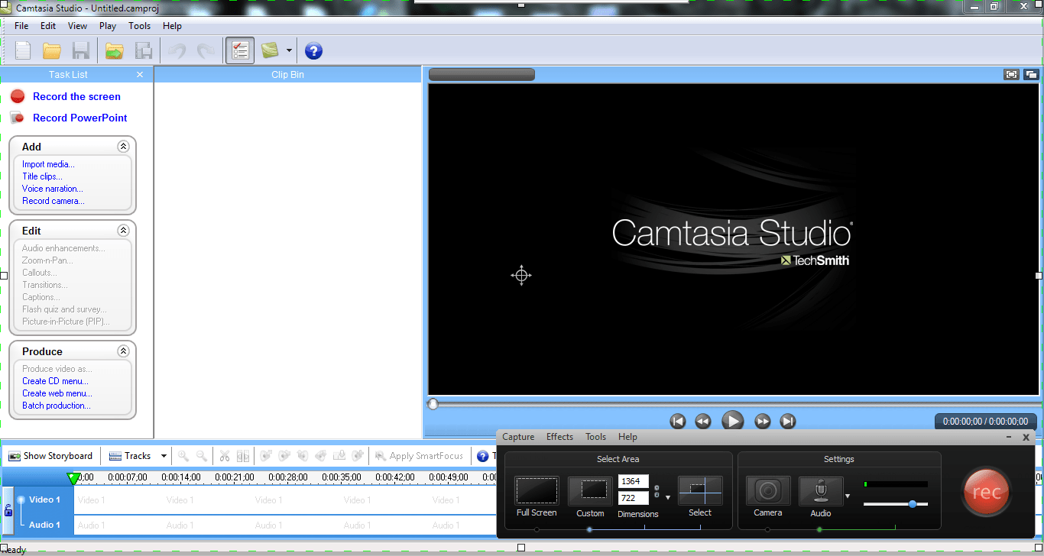Click the recorder audio volume slider handle
Image resolution: width=1044 pixels, height=556 pixels.
coord(913,504)
